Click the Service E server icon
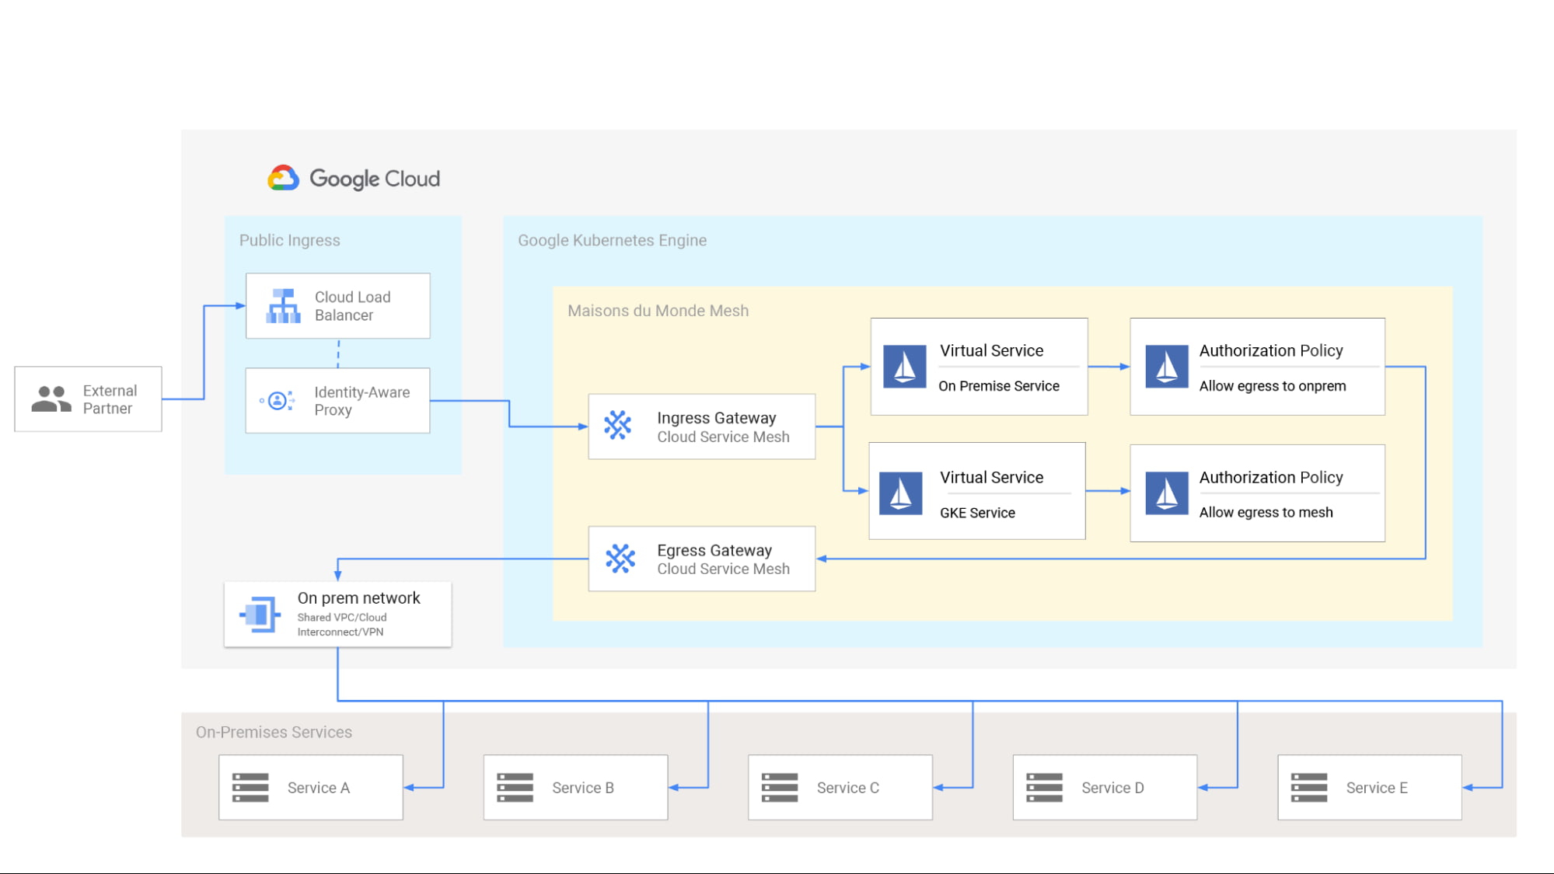Viewport: 1554px width, 874px height. 1309,788
